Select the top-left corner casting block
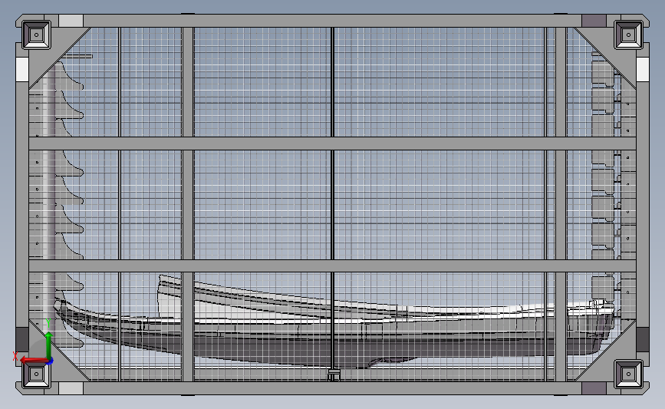The height and width of the screenshot is (409, 665). pos(37,35)
